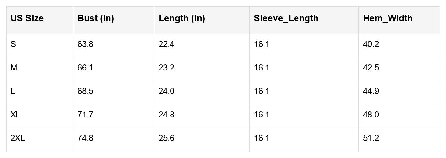The height and width of the screenshot is (158, 446).
Task: Select bust value 66.1 for size M
Action: (85, 68)
